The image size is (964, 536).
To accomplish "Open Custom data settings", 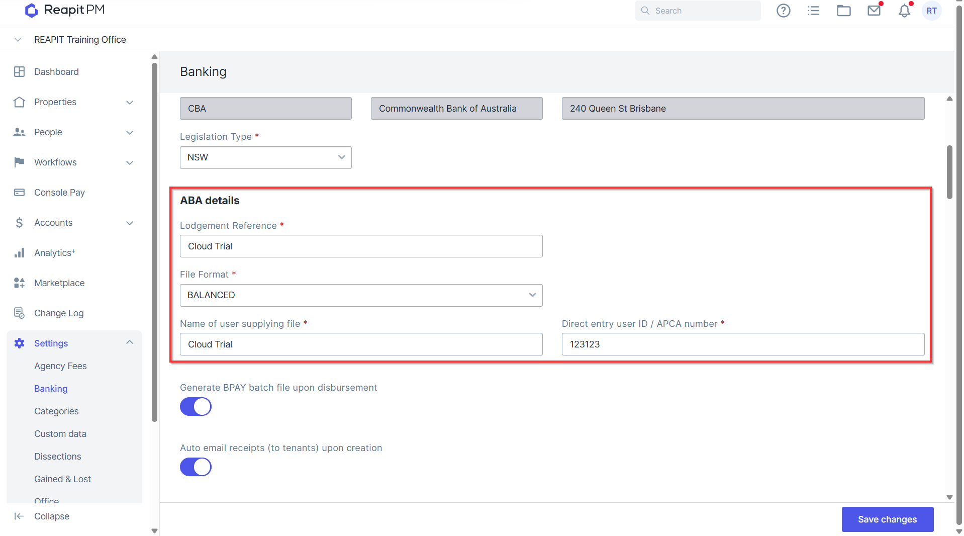I will 60,434.
